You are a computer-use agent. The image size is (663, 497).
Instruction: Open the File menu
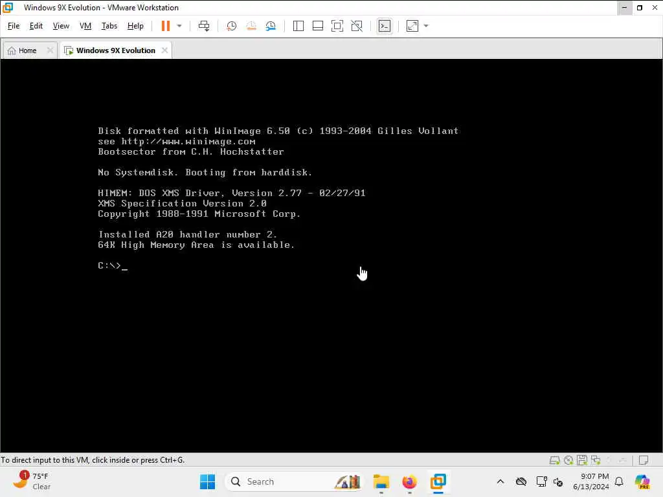tap(14, 26)
